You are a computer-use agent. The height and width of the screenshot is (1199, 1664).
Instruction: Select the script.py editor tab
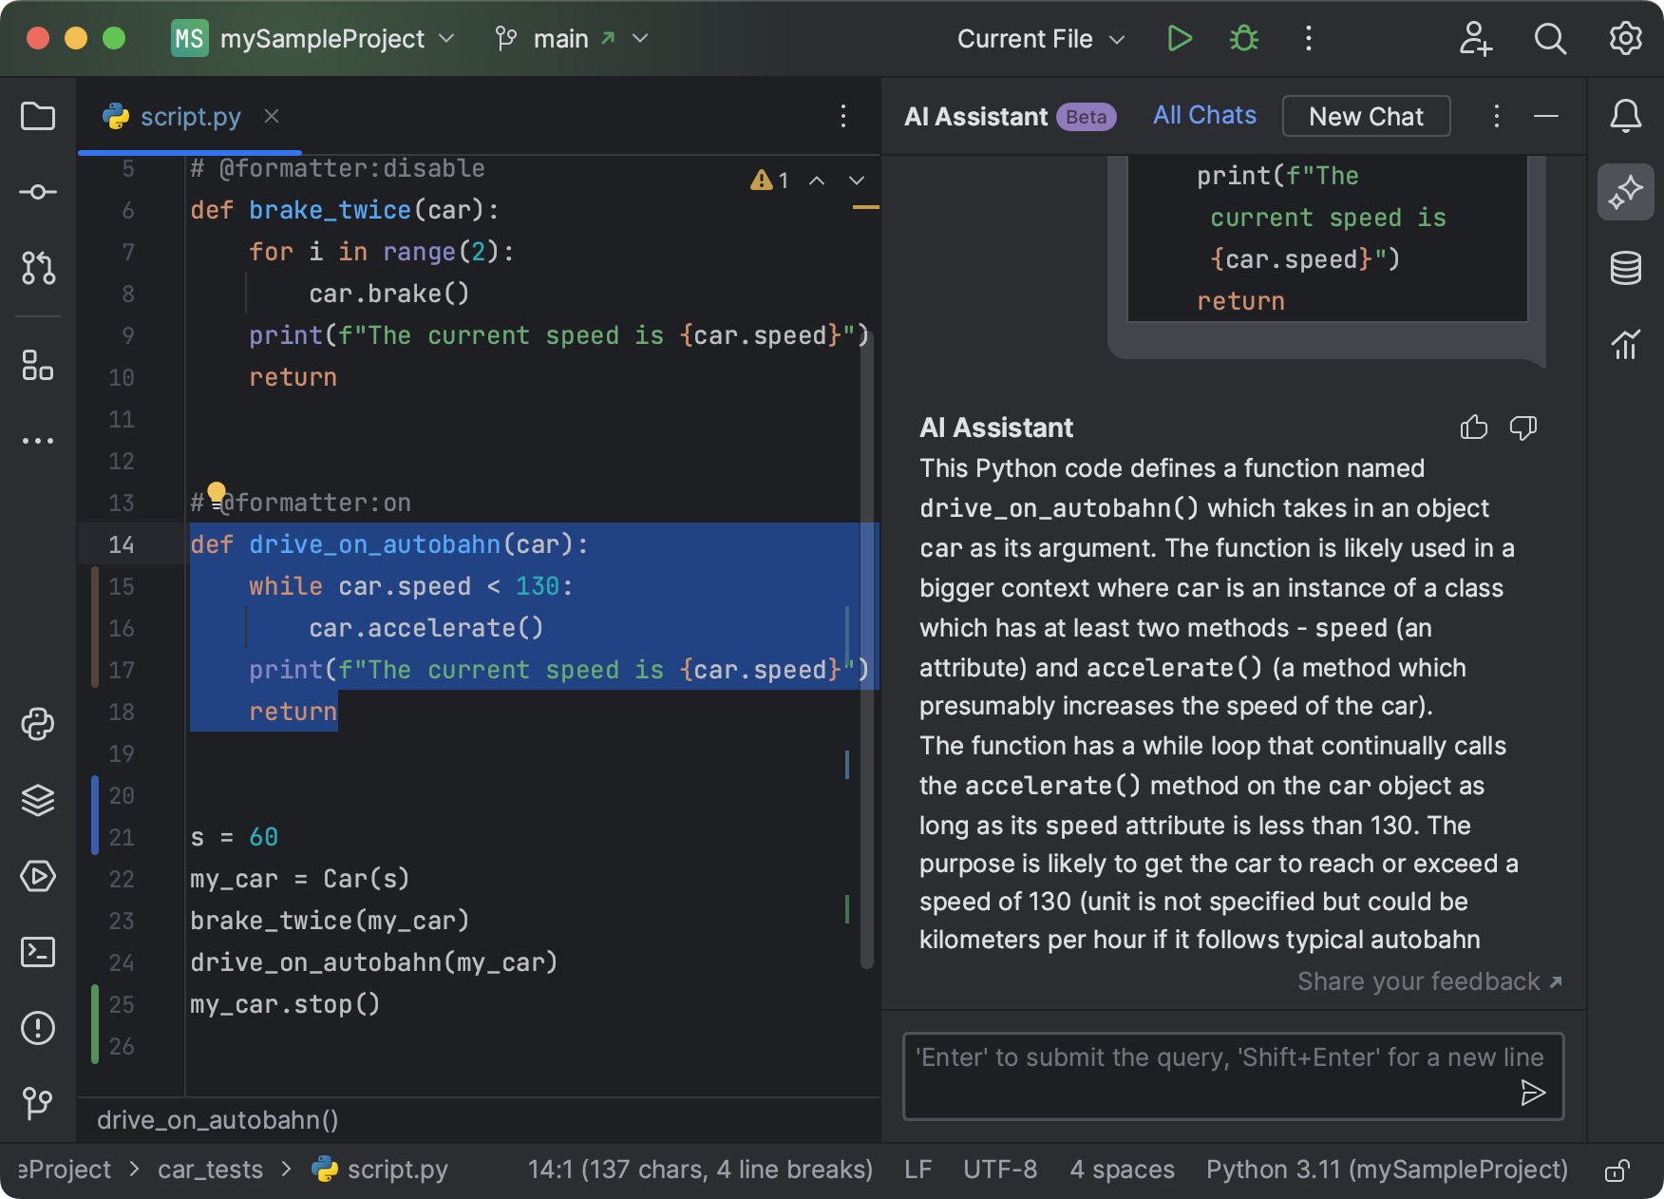click(x=190, y=117)
